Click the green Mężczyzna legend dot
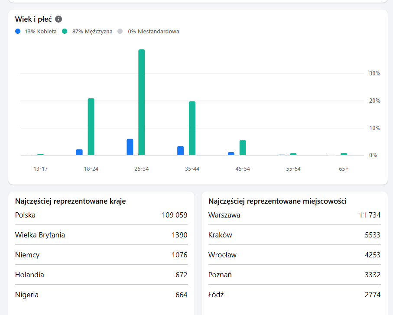This screenshot has height=315, width=393. (x=65, y=31)
